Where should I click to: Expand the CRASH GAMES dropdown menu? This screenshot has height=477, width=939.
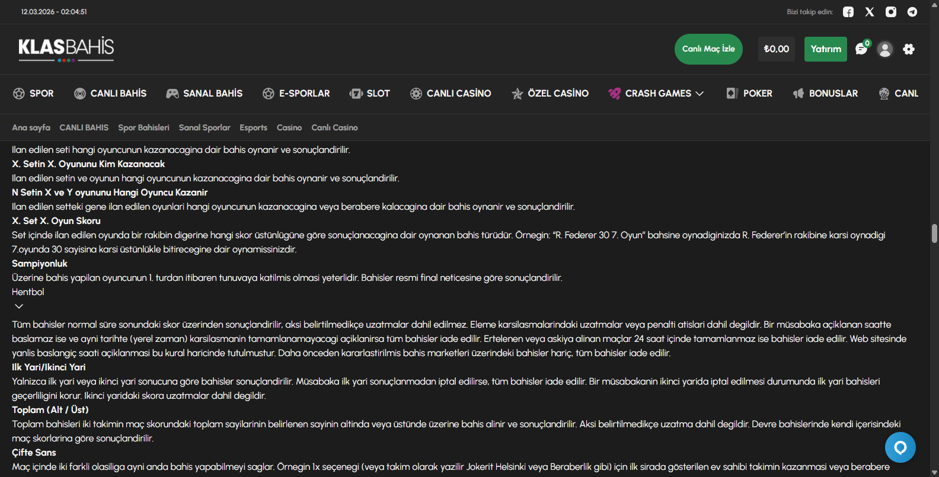(x=656, y=94)
